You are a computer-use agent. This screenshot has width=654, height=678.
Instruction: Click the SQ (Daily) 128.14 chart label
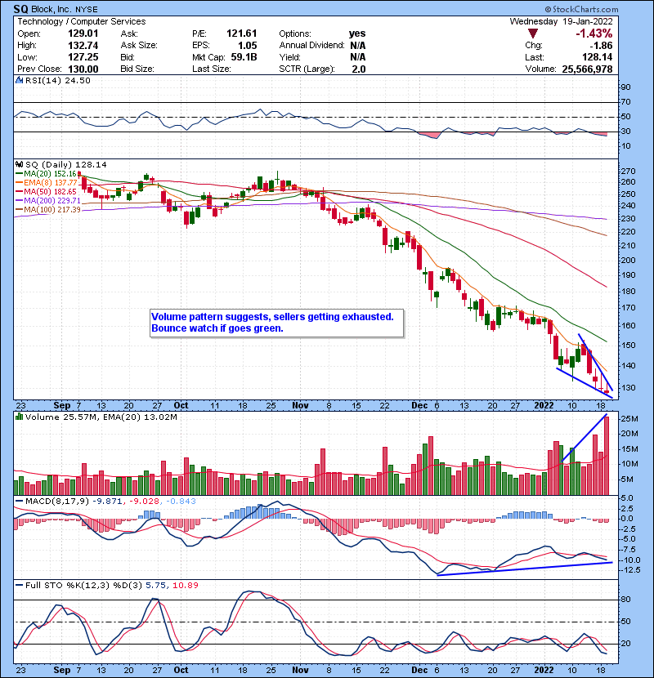[65, 165]
